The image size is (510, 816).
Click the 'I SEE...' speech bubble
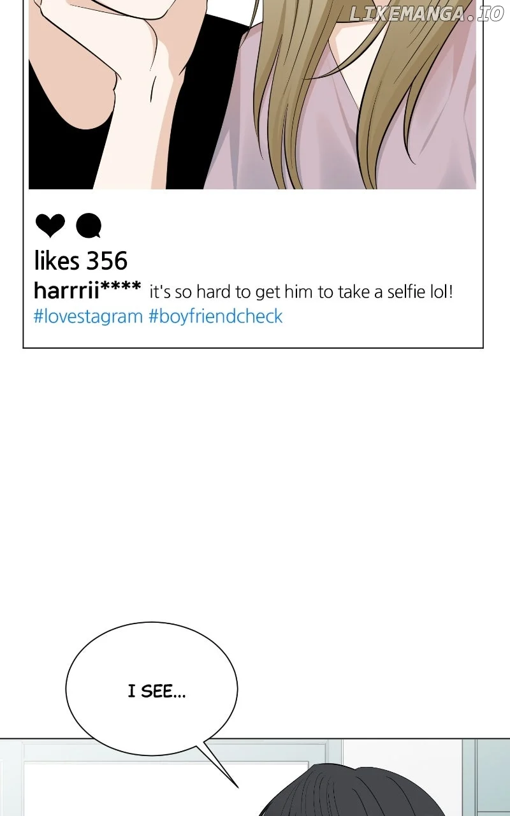(152, 688)
